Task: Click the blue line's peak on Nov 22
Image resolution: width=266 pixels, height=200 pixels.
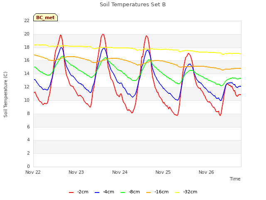Action: [61, 47]
